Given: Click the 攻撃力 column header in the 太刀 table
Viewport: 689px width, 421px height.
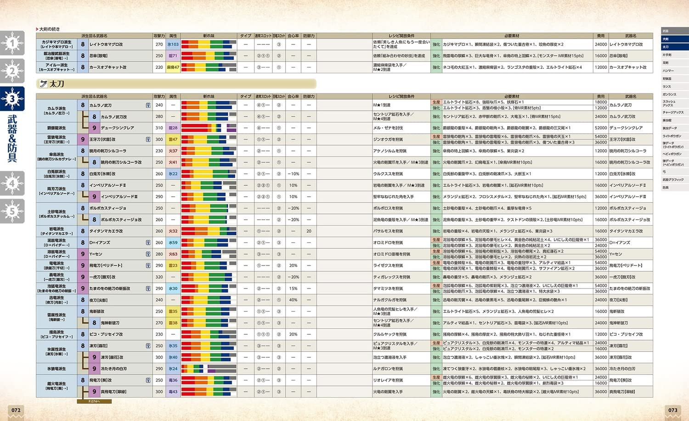Looking at the screenshot, I should tap(159, 96).
